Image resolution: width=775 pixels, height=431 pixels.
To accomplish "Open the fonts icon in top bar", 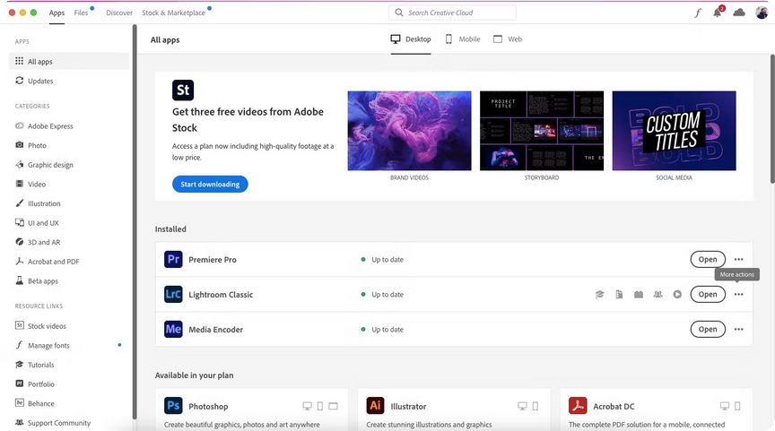I will [698, 13].
